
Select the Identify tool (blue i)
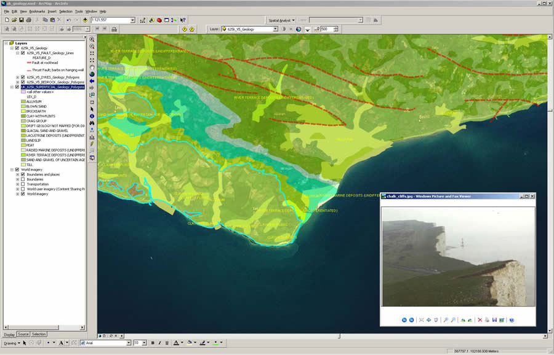tap(92, 116)
